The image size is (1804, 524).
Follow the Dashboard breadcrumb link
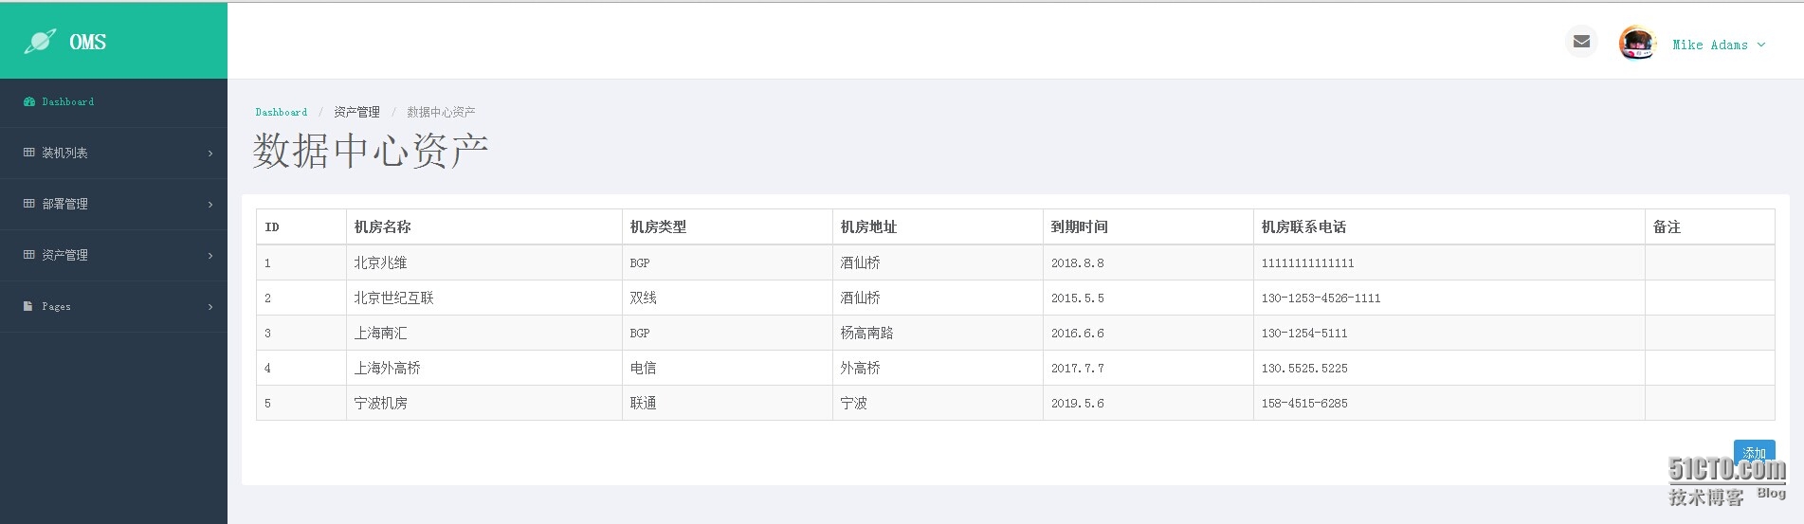282,112
